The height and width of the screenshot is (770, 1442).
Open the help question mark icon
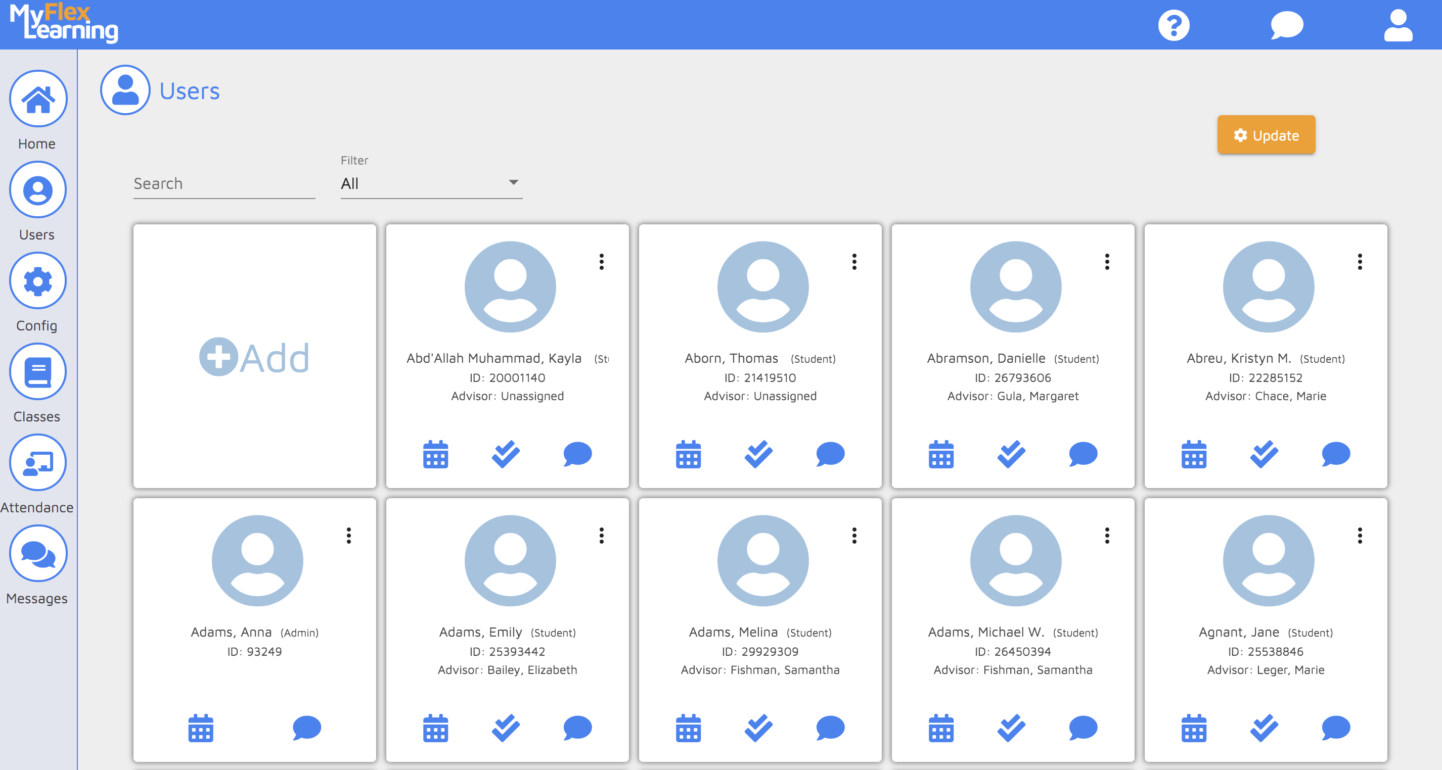pyautogui.click(x=1174, y=25)
